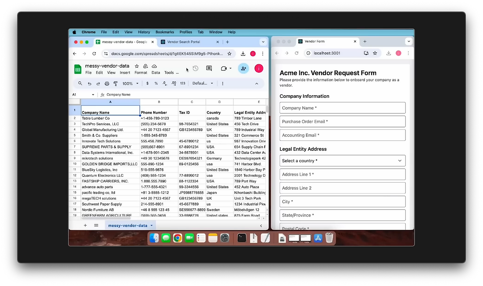Apply currency format with the dollar icon
Viewport: 483px width, 286px height.
coord(147,84)
